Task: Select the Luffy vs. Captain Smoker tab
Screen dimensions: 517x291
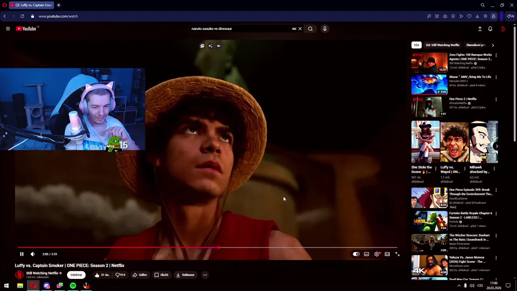Action: (31, 5)
